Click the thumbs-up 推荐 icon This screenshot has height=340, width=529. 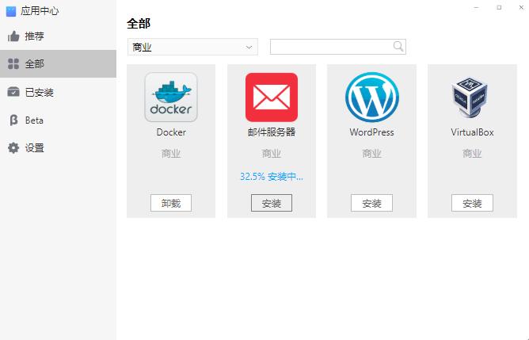coord(13,36)
